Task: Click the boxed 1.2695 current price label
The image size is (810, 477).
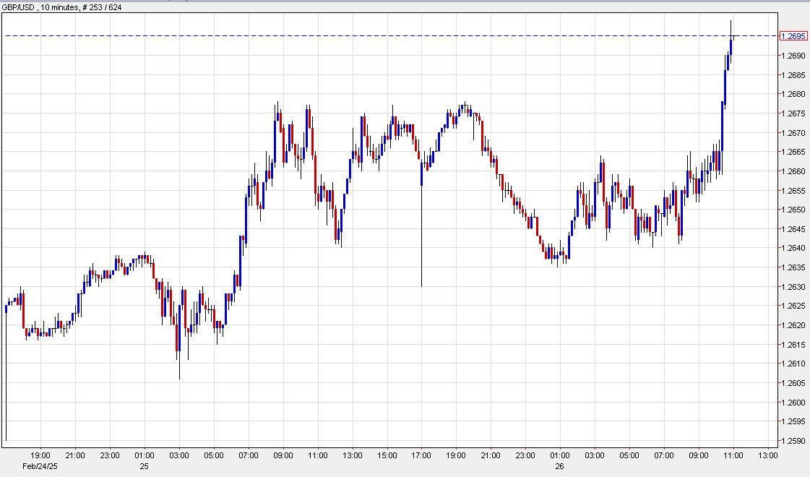Action: click(x=793, y=34)
